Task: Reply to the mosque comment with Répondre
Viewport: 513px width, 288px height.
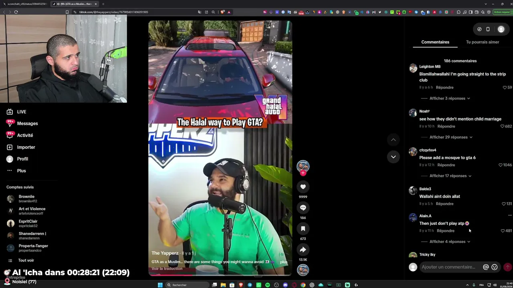Action: point(446,165)
